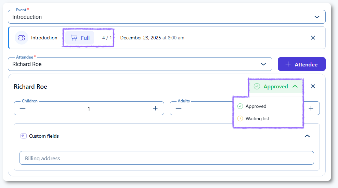Screen dimensions: 338x188
Task: Select Waiting list status option
Action: pyautogui.click(x=257, y=118)
